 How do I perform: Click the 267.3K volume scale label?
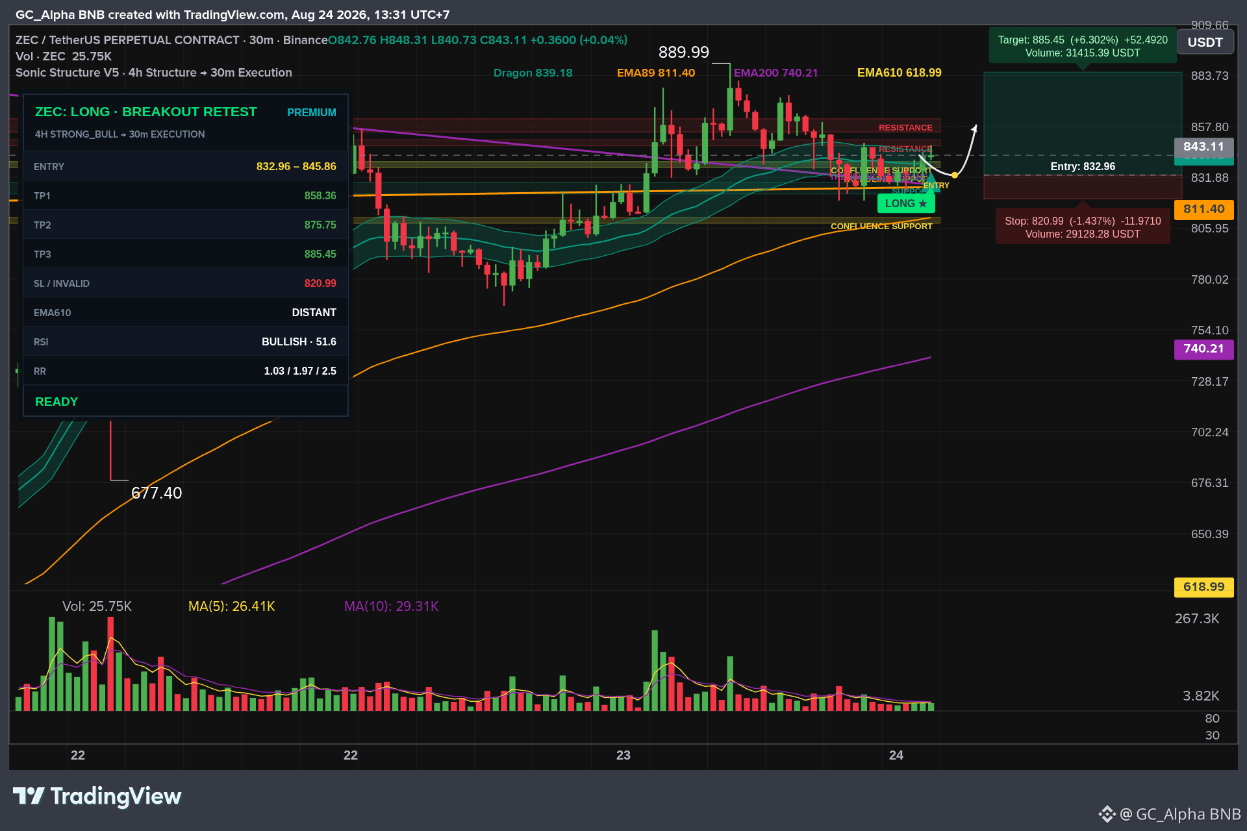pyautogui.click(x=1197, y=619)
